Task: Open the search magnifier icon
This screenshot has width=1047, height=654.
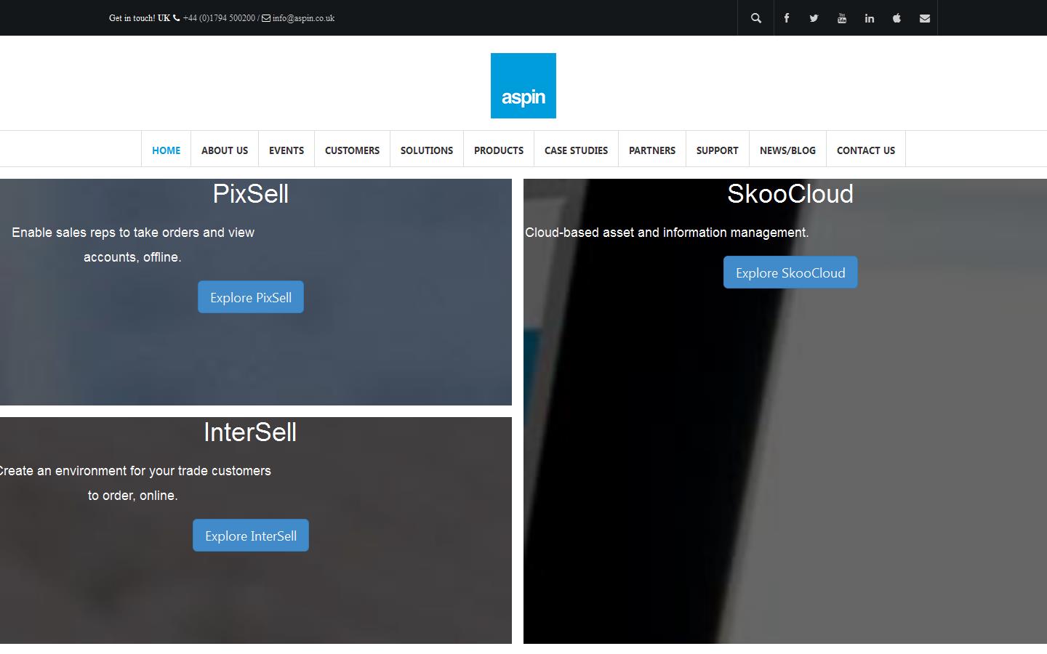Action: click(x=756, y=18)
